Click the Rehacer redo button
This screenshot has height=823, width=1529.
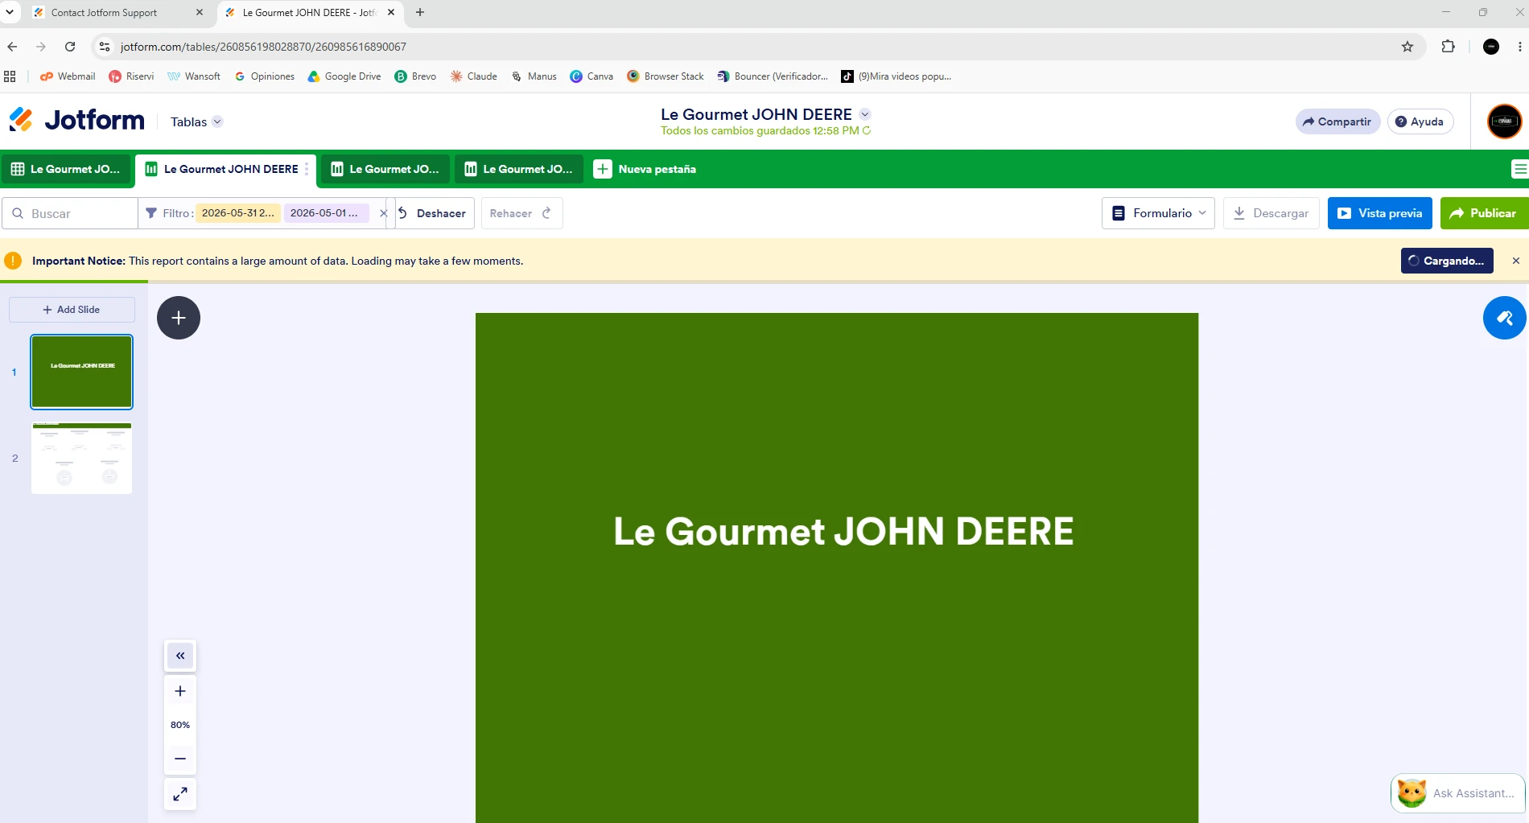tap(521, 213)
